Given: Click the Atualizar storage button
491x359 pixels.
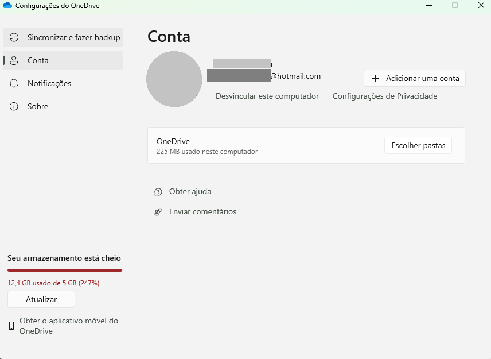Looking at the screenshot, I should [41, 299].
